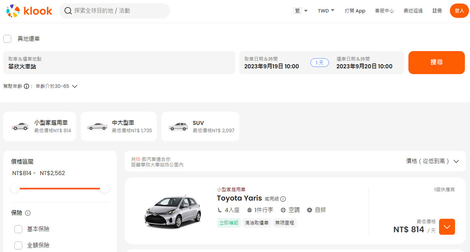Click the 自排 transmission icon
Screen dimensions: 470x252
click(309, 210)
